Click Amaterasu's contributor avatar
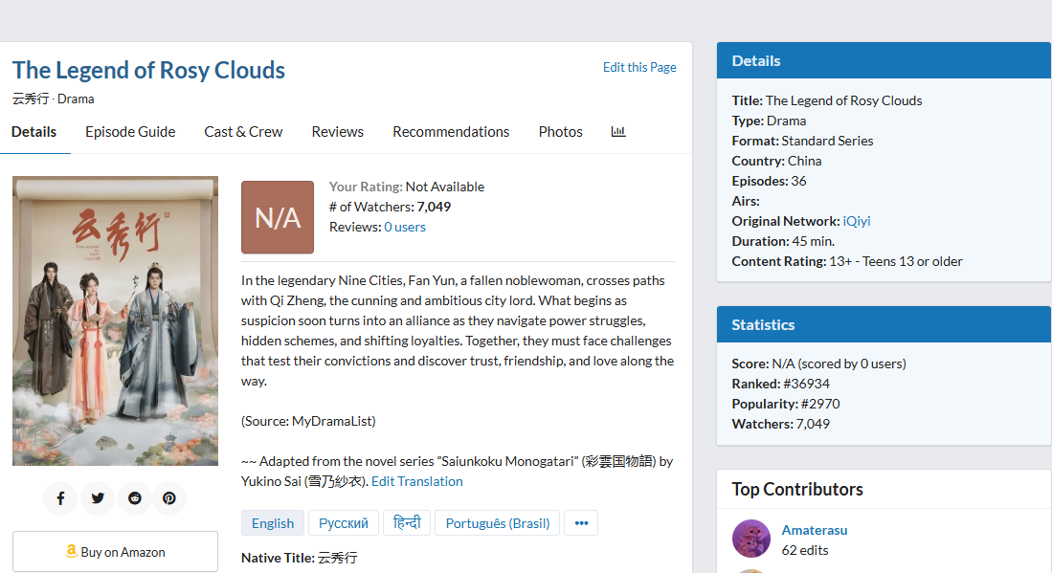This screenshot has width=1052, height=573. (751, 539)
